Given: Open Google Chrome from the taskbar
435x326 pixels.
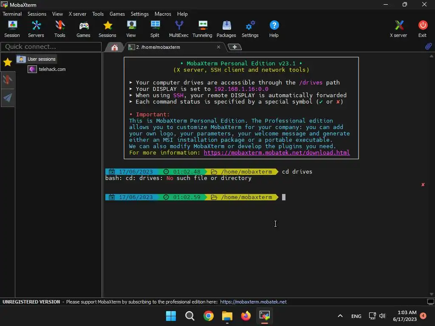Looking at the screenshot, I should coord(208,316).
